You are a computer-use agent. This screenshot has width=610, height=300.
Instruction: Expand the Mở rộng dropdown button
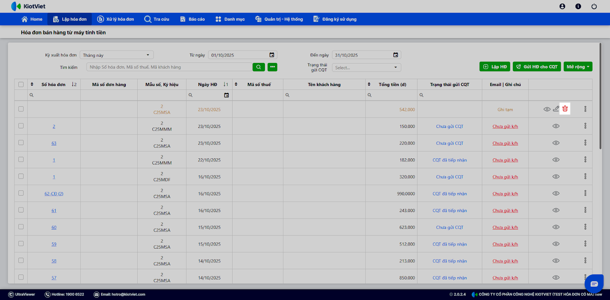(578, 67)
